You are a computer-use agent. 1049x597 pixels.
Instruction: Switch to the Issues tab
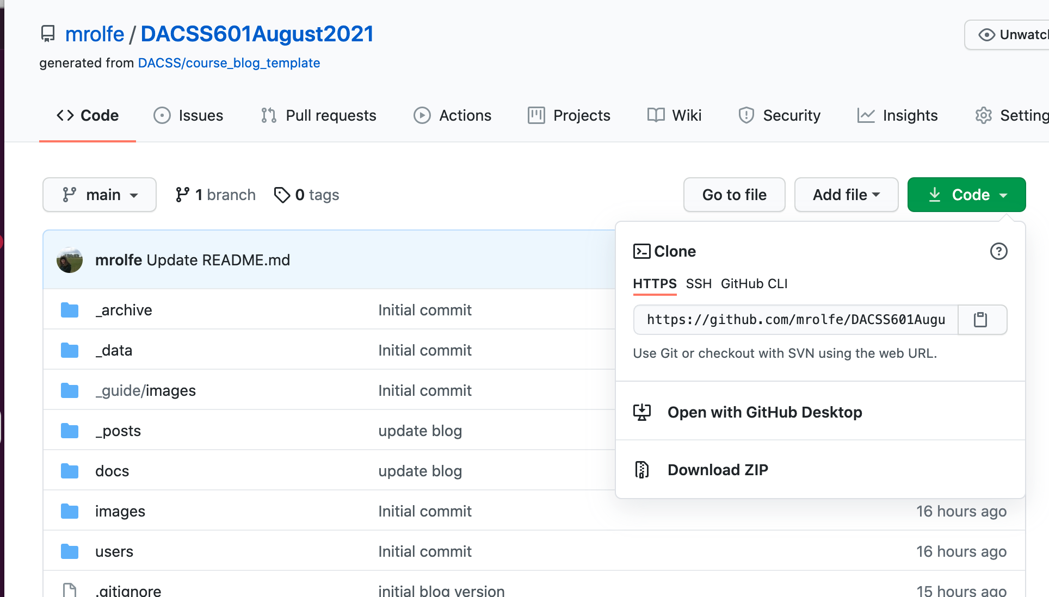point(189,115)
